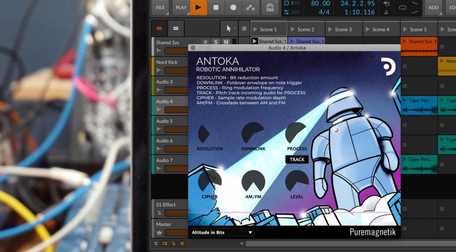
Task: Click the RESOLUTION knob in Antoka
Action: pos(209,134)
